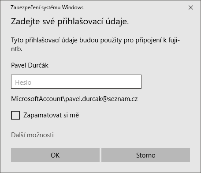Click the fuji-ntb connection description text
The height and width of the screenshot is (173, 201).
click(x=95, y=45)
